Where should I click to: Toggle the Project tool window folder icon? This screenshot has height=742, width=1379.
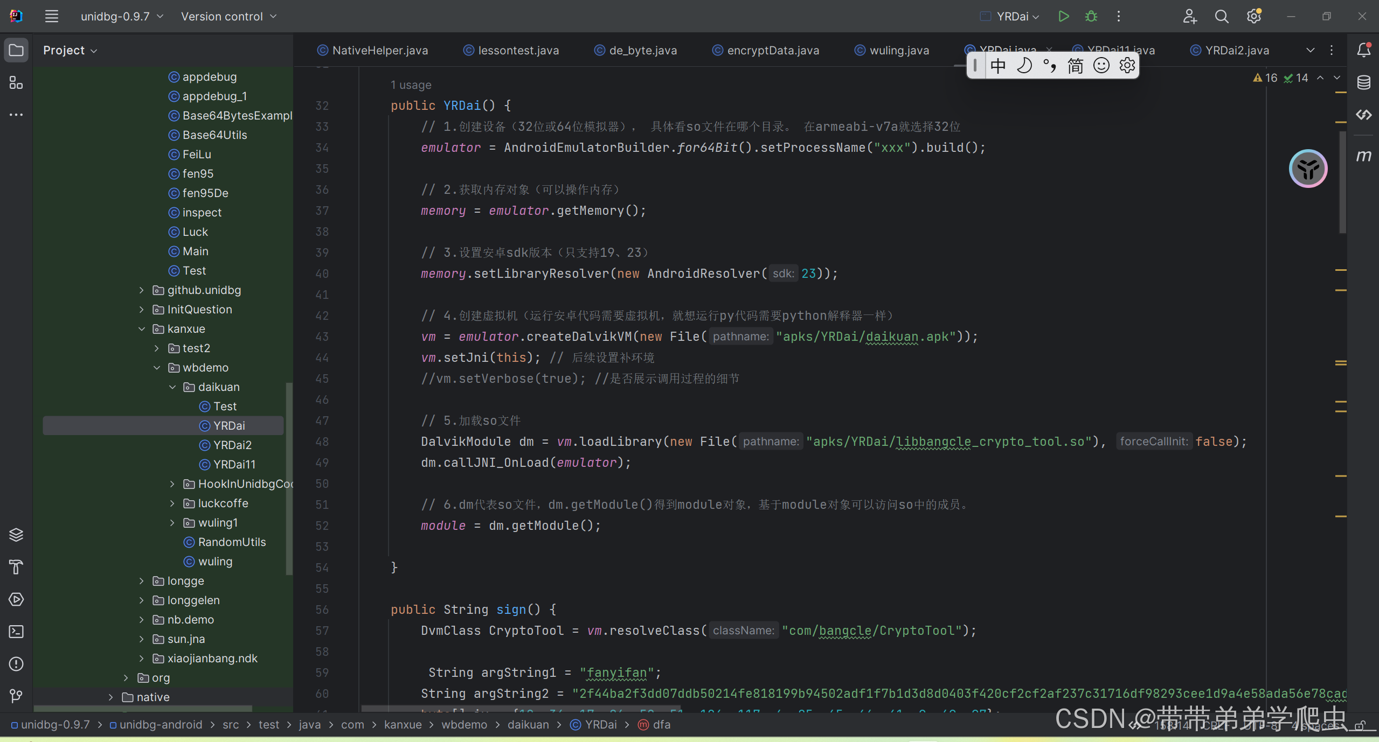[16, 50]
